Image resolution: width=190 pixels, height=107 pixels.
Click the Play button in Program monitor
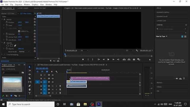[108, 59]
